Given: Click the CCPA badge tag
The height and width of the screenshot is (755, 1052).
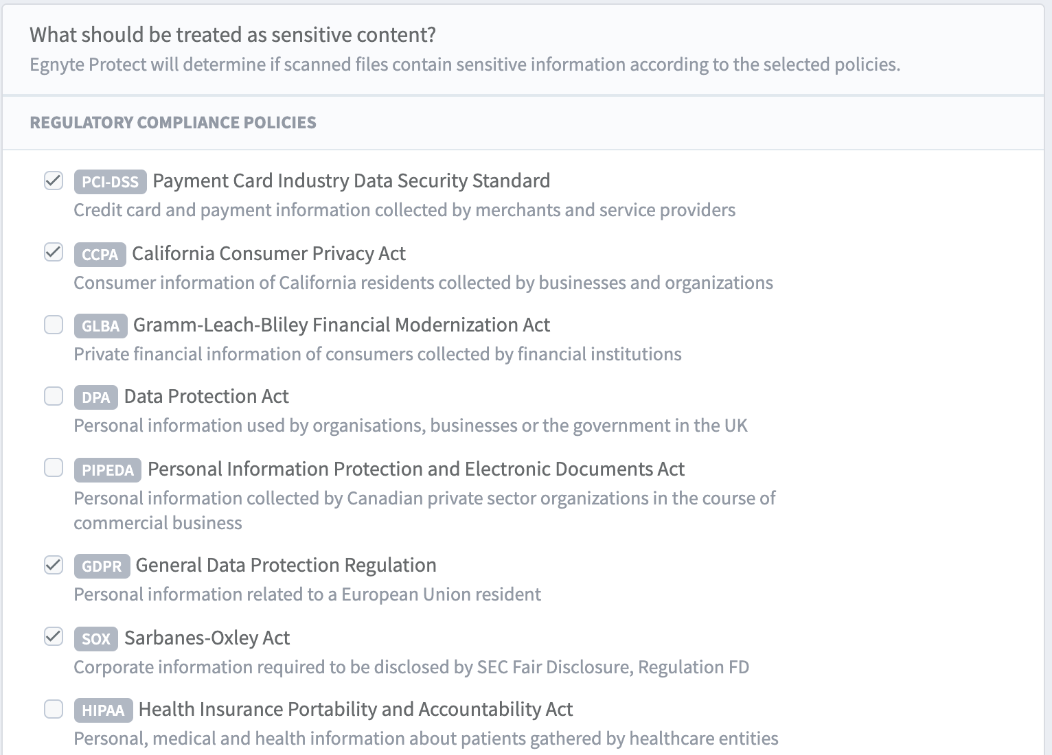Looking at the screenshot, I should coord(100,254).
